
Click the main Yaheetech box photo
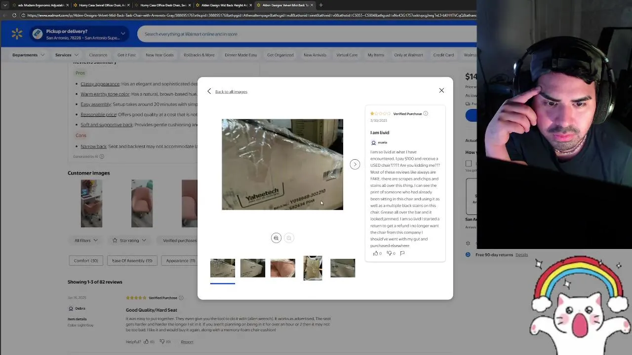click(282, 164)
